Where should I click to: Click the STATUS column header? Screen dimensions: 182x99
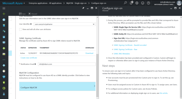[x=23, y=48]
